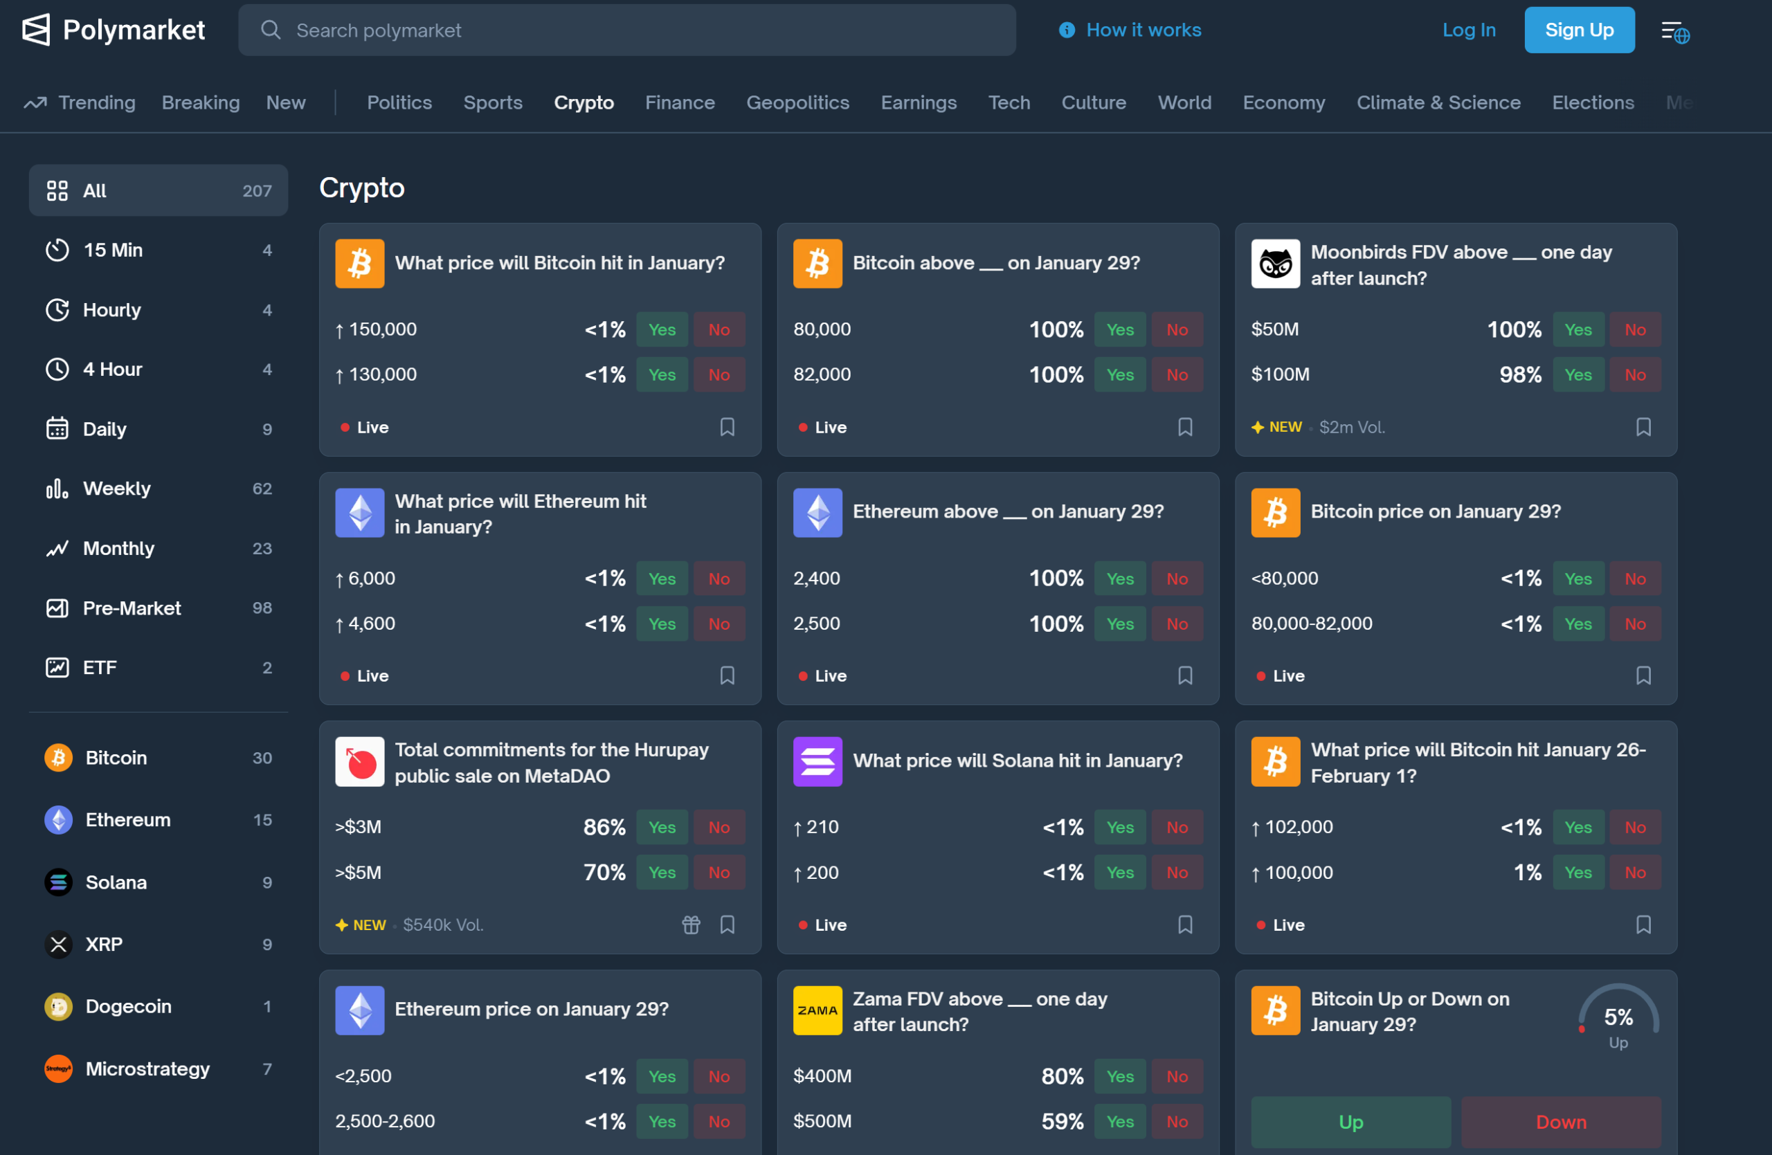
Task: Select the Pre-Market sidebar category
Action: (x=131, y=608)
